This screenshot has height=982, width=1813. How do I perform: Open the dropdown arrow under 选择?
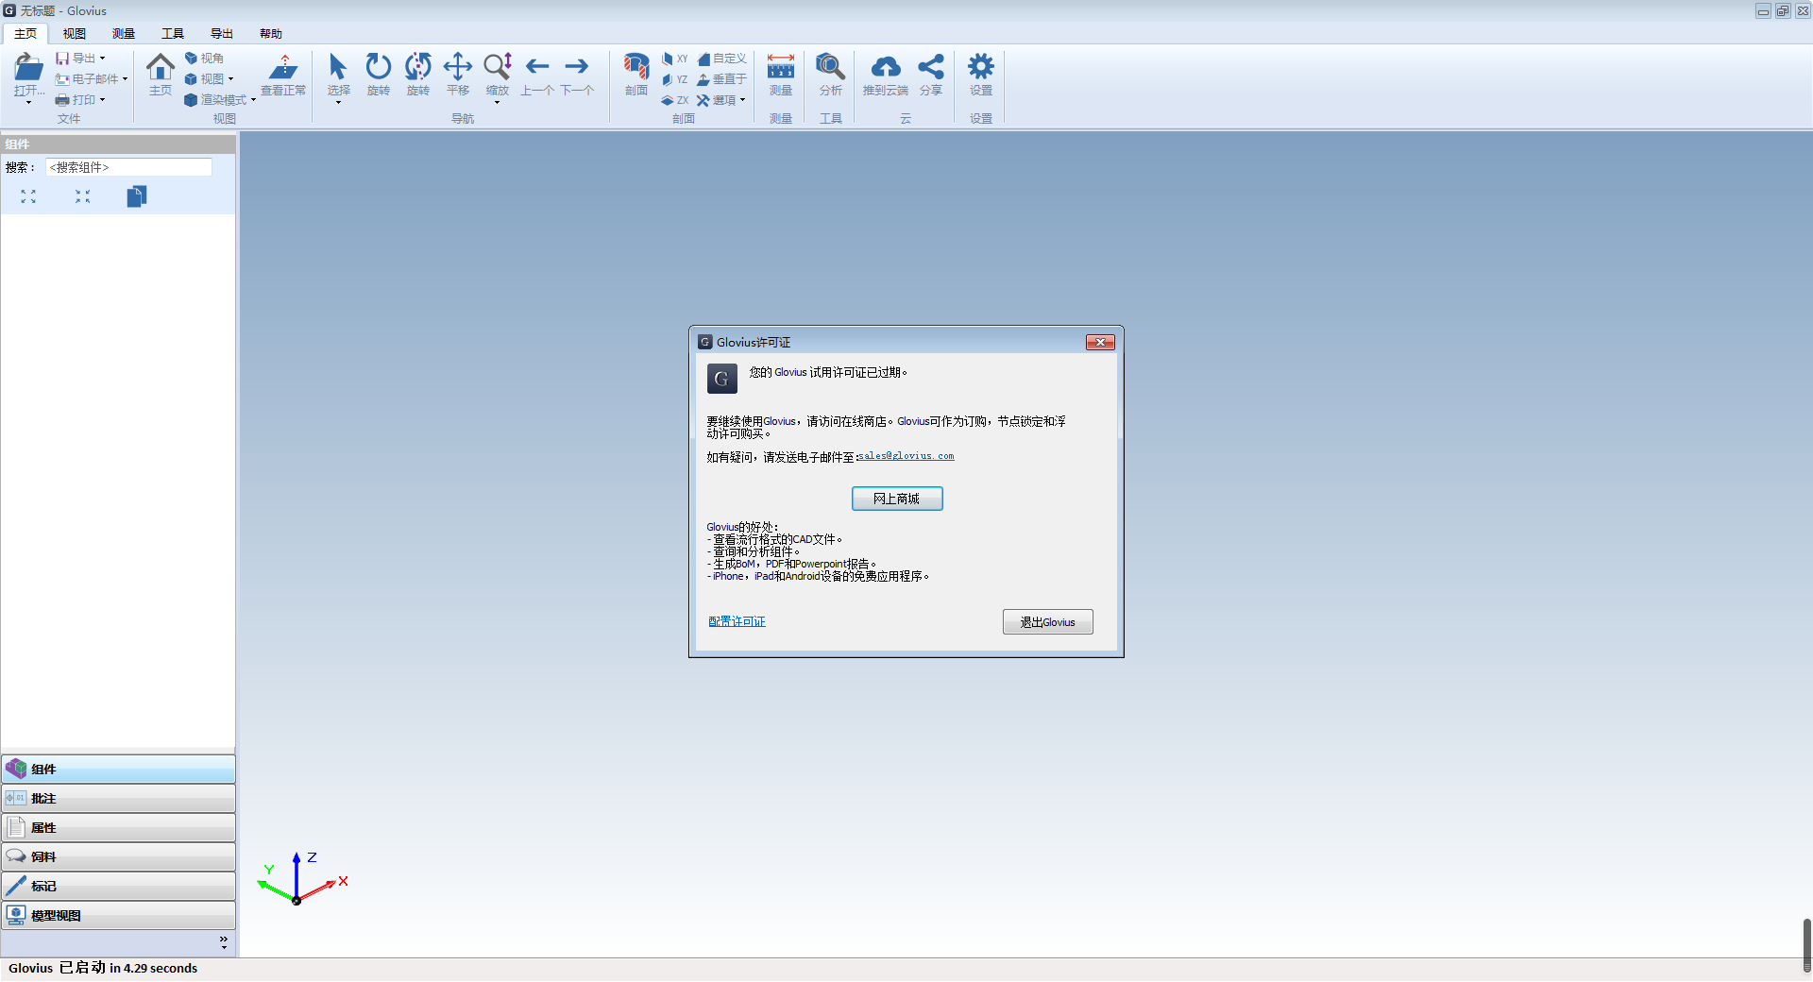338,103
